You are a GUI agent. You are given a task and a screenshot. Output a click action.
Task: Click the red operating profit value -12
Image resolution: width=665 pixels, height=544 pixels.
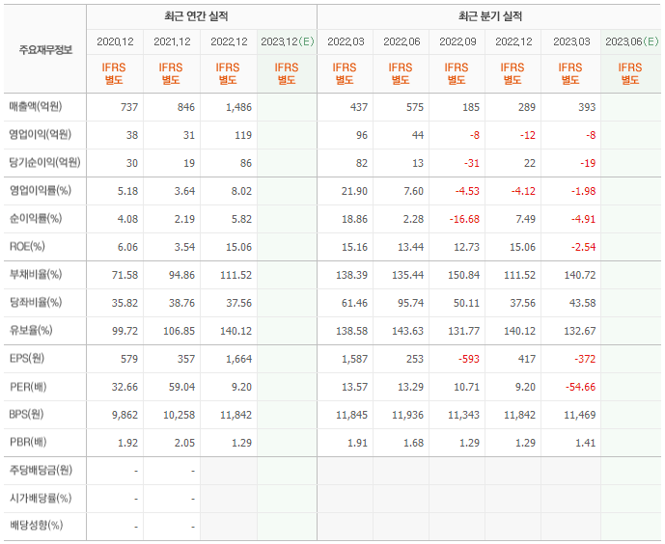[x=528, y=135]
